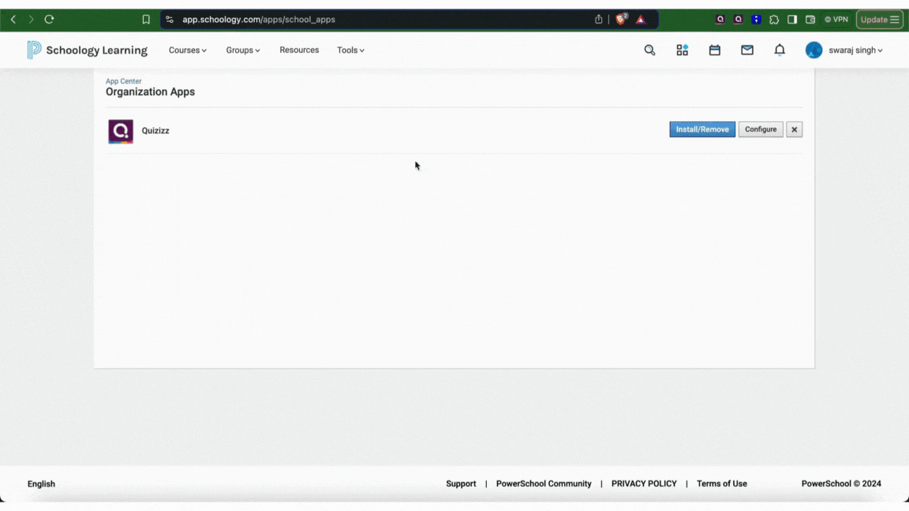Open the Brave Shields lion icon
Image resolution: width=909 pixels, height=511 pixels.
pyautogui.click(x=621, y=19)
